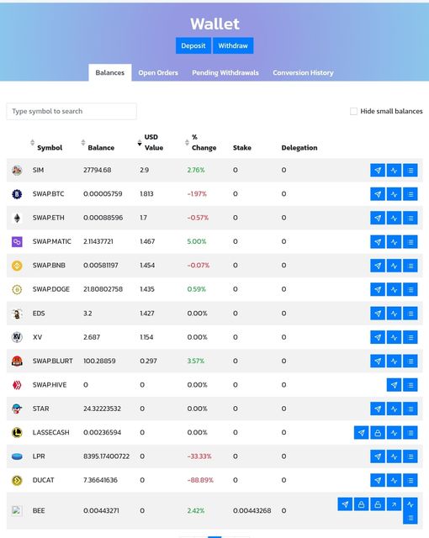The height and width of the screenshot is (538, 429).
Task: Select SWAP.BLURT USD value 0.297
Action: 148,361
